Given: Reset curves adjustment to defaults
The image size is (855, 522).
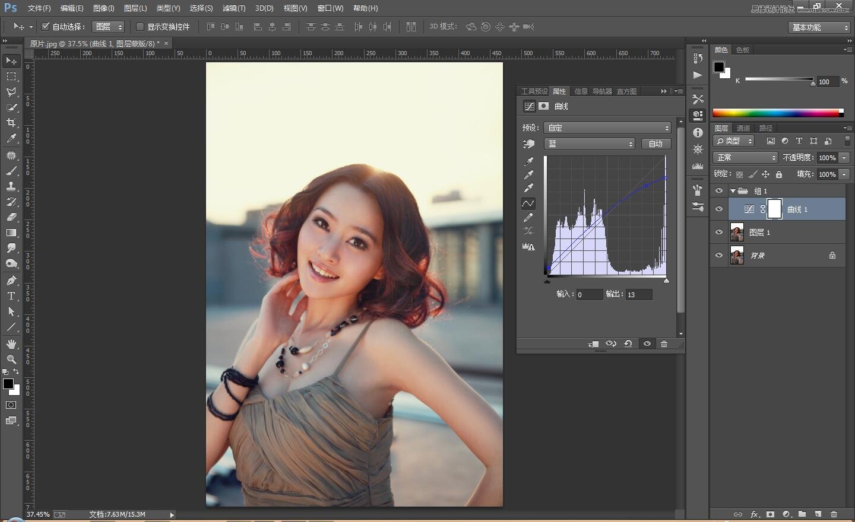Looking at the screenshot, I should click(628, 344).
